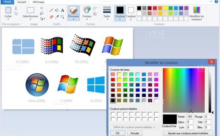Click the Couleur|Unie preview box
Viewport: 220px width, 136px height.
(170, 119)
